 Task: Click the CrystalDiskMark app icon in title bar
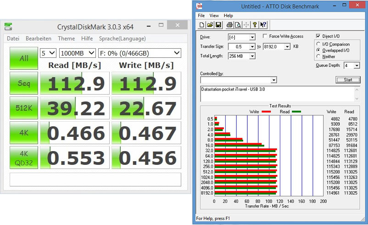click(8, 27)
